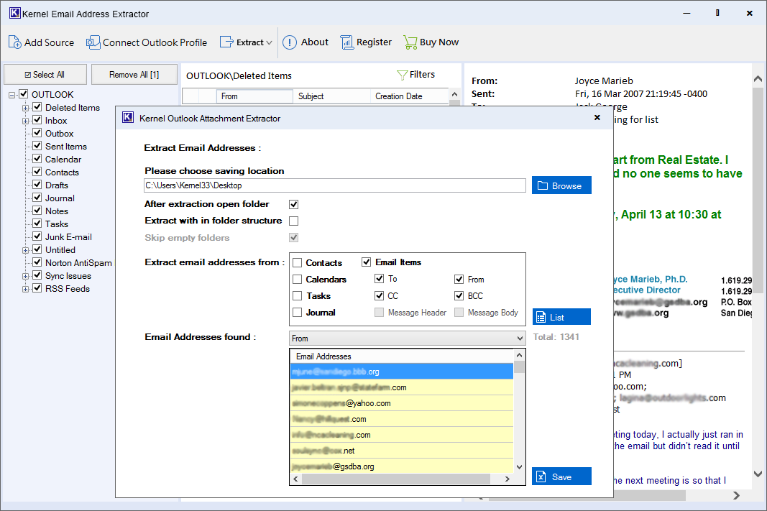Click the Creation Date column header
The width and height of the screenshot is (767, 511).
pyautogui.click(x=409, y=96)
